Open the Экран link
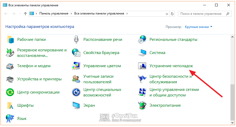Viewport: 236px width, 127px height. (x=89, y=105)
